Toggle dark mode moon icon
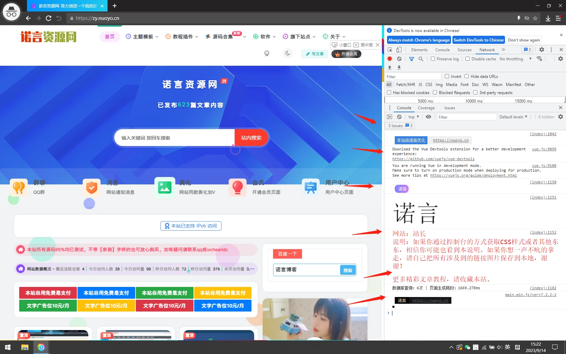Screen dimensions: 566x354 pyautogui.click(x=288, y=53)
